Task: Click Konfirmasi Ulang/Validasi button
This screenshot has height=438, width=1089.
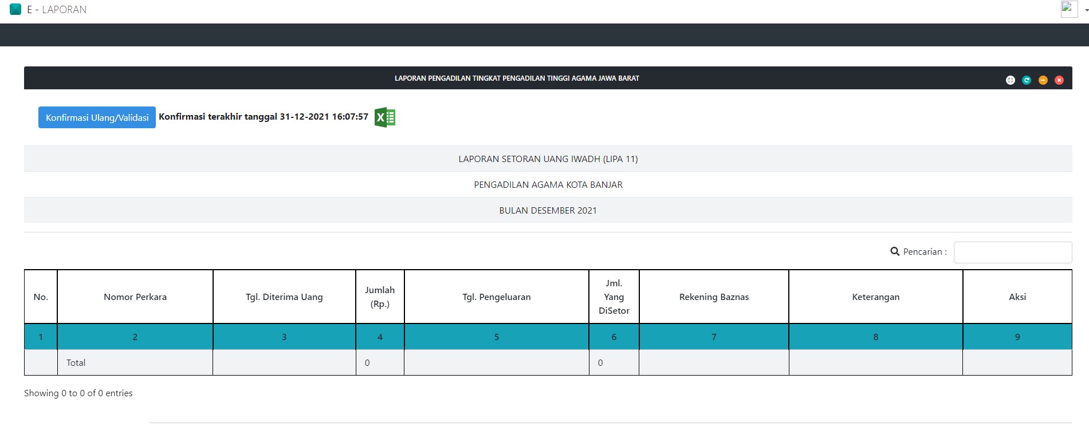Action: coord(97,117)
